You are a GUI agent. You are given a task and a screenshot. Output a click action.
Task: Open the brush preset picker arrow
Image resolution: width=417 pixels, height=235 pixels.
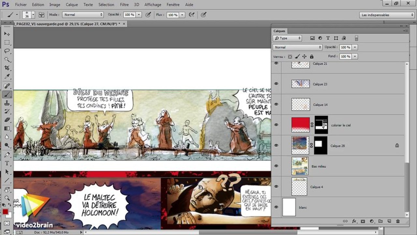point(33,15)
